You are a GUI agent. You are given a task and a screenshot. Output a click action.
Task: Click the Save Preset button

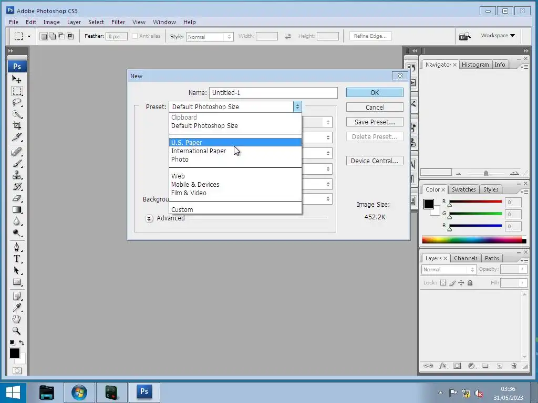click(375, 122)
